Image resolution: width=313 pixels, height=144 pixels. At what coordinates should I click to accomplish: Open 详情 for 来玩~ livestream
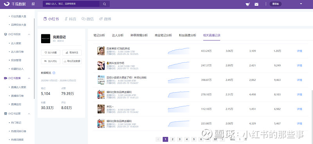(x=299, y=109)
